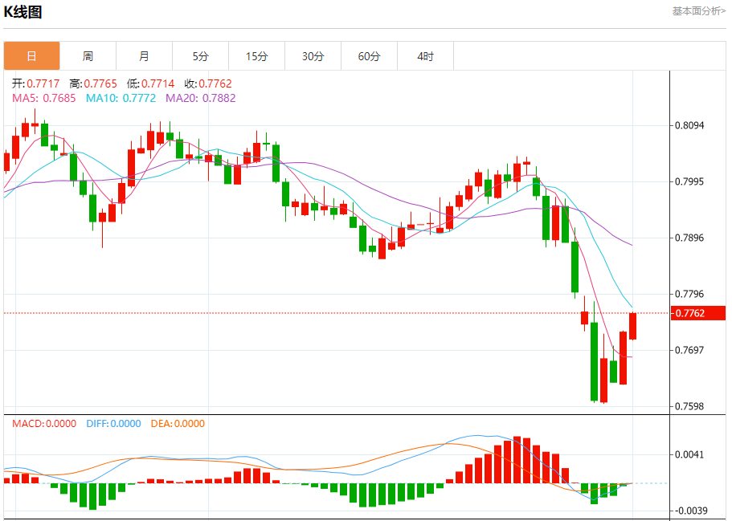Switch to the 5分 interval tab

200,56
